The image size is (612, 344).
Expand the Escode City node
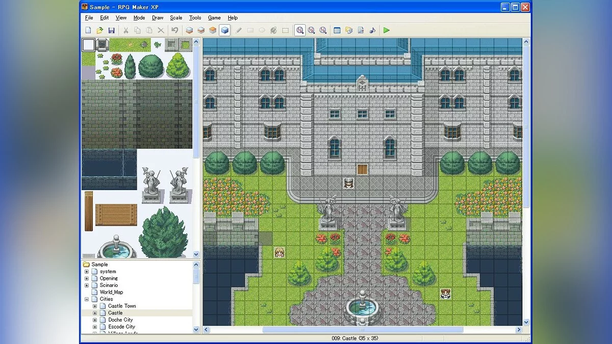coord(95,327)
